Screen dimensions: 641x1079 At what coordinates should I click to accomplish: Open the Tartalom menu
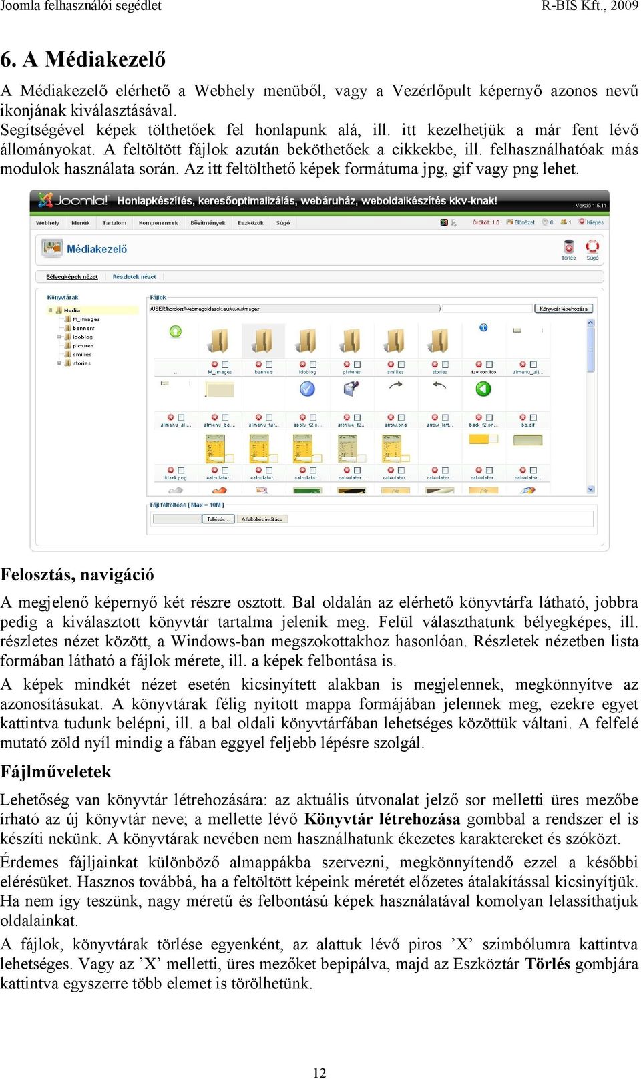click(114, 222)
